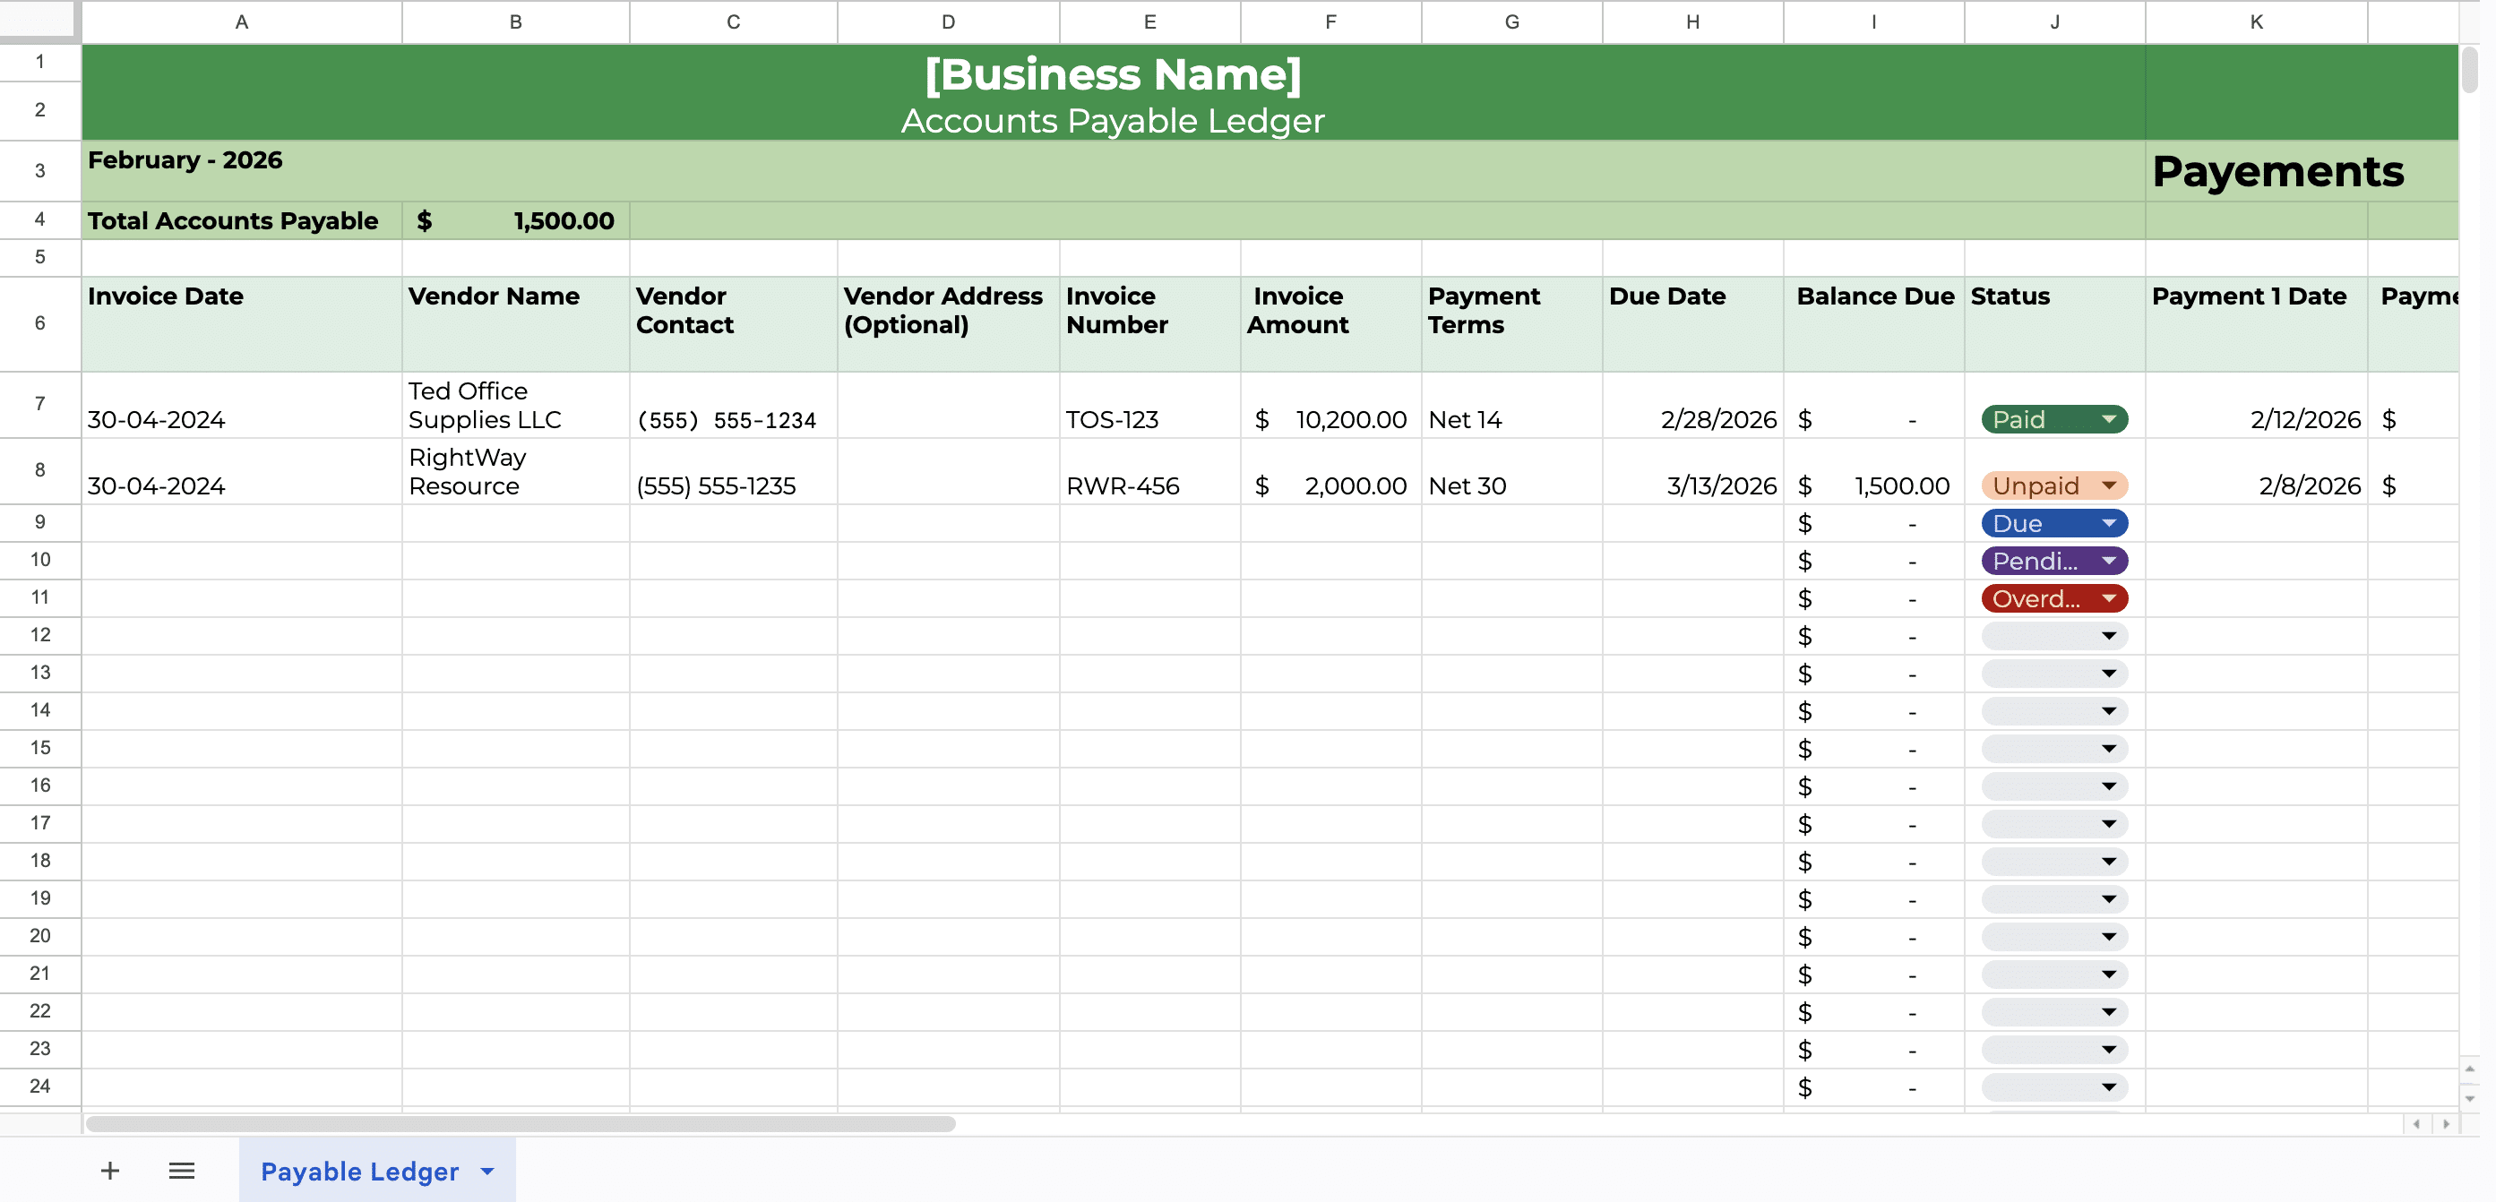2496x1202 pixels.
Task: Switch to the Payable Ledger sheet tab
Action: click(x=358, y=1171)
